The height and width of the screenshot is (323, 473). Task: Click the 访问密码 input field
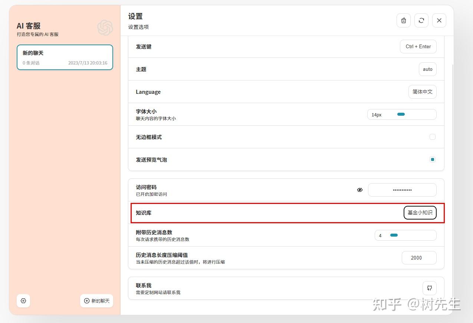click(402, 190)
